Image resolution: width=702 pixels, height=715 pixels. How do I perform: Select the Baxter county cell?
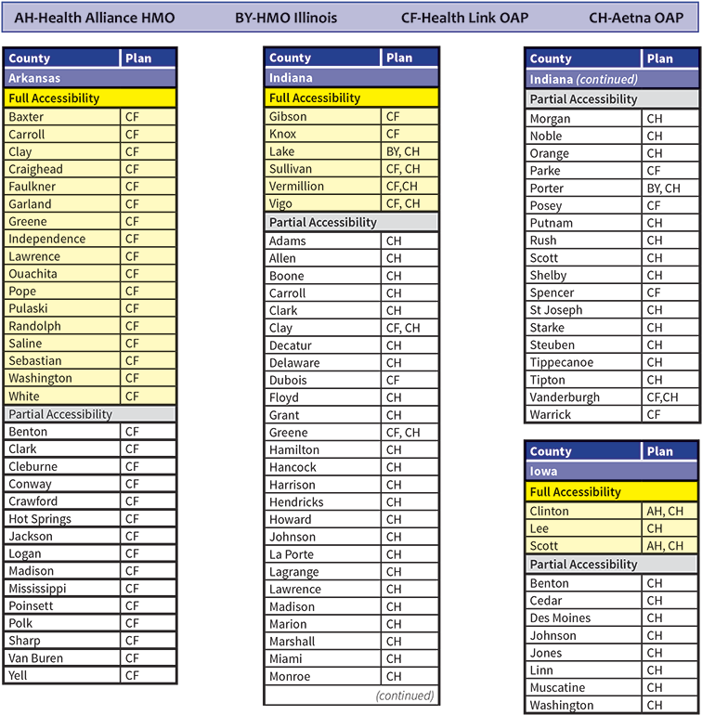click(62, 117)
